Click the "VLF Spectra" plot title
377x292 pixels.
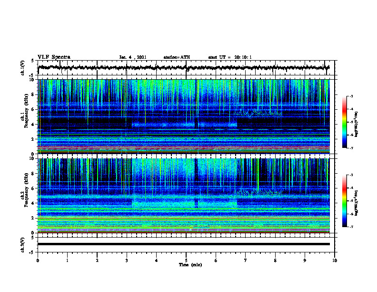pyautogui.click(x=54, y=57)
